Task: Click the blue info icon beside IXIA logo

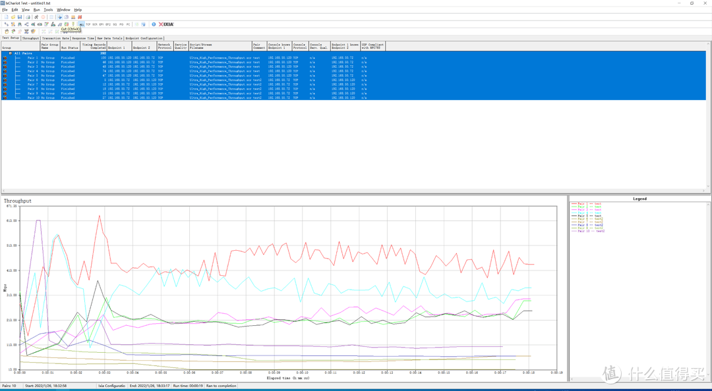Action: pos(154,24)
